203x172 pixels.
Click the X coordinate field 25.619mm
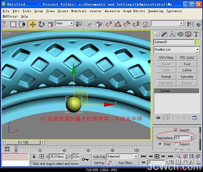[x=57, y=157]
